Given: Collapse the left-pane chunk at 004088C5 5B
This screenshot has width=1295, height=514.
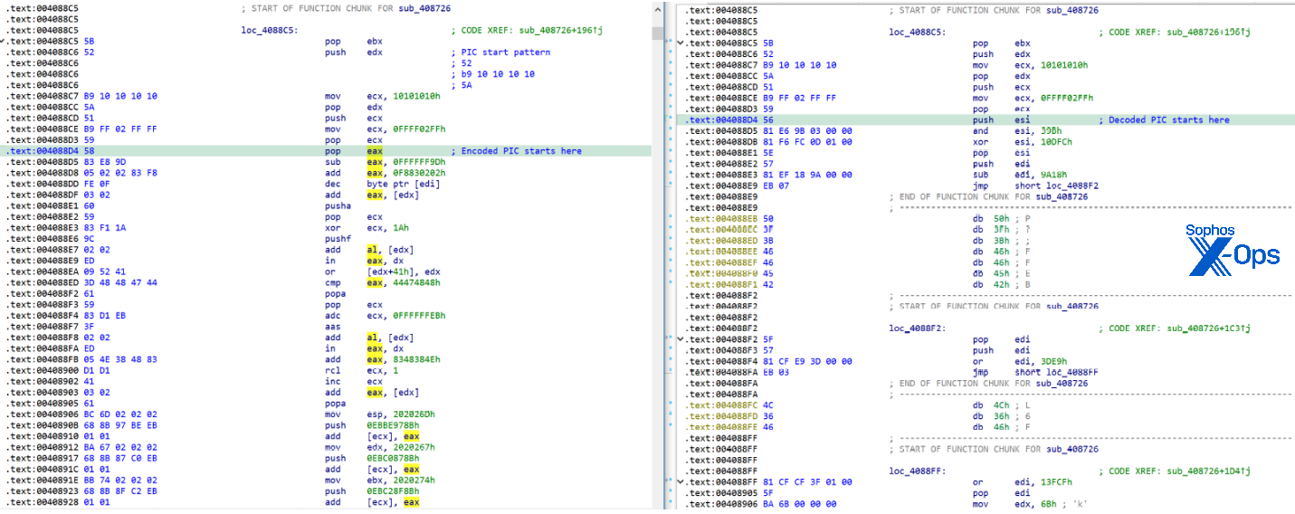Looking at the screenshot, I should (x=4, y=43).
